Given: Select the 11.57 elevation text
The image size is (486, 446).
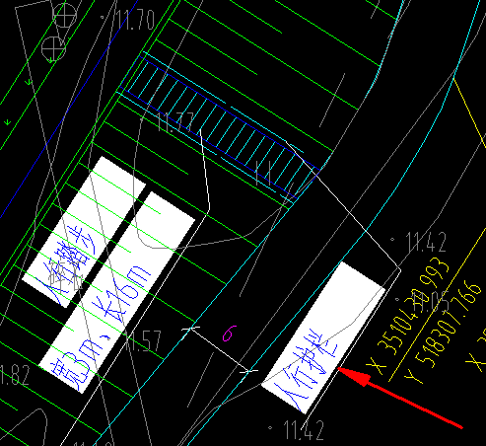Looking at the screenshot, I should [x=143, y=340].
